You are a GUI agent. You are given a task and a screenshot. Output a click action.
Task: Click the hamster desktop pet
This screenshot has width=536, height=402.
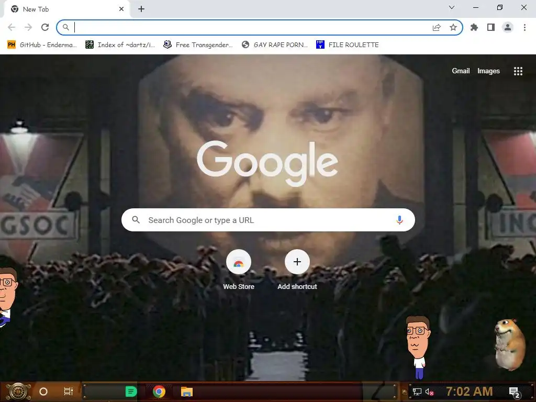point(510,344)
